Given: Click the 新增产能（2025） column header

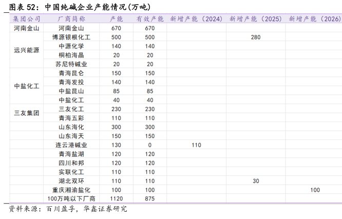Looking at the screenshot, I should pyautogui.click(x=255, y=19).
